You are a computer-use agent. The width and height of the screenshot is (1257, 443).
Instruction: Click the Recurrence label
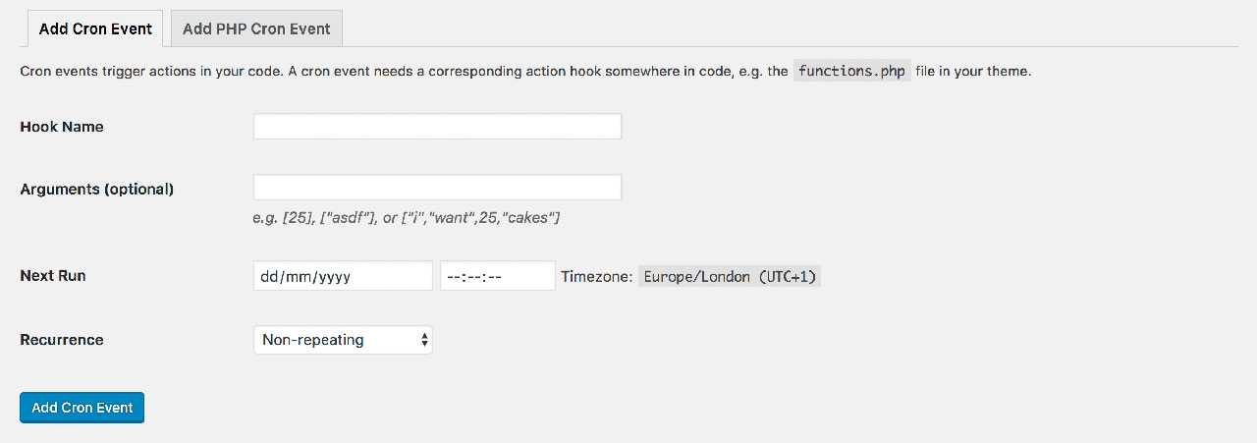click(62, 340)
